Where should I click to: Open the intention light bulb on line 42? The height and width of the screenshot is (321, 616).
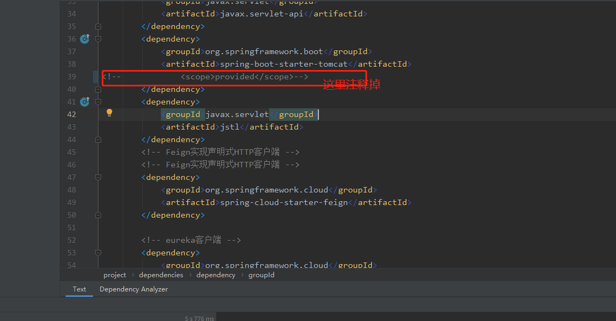(109, 113)
